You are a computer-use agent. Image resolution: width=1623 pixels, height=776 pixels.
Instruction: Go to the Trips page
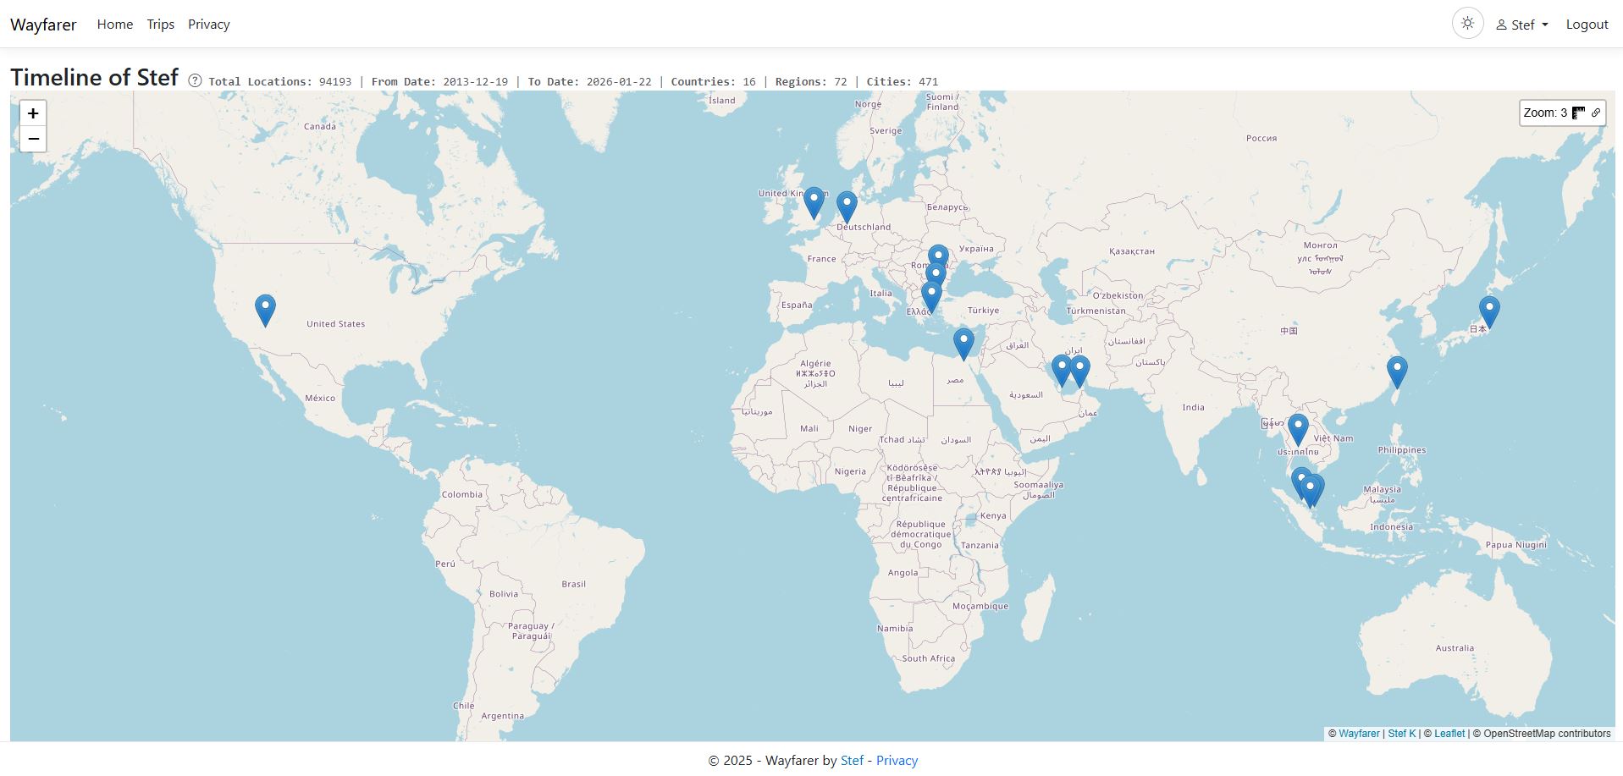[161, 25]
